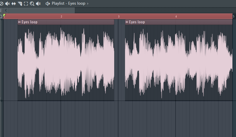Activate the Playback tool speaker icon
Screen dimensions: 236x137
click(38, 3)
